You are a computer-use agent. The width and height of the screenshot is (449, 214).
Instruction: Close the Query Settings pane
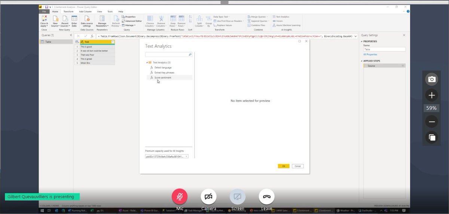coord(404,35)
